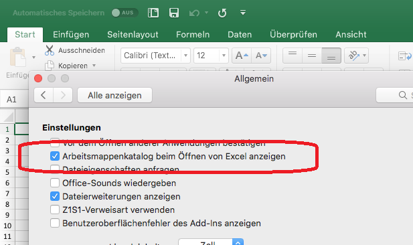Viewport: 413px width, 245px height.
Task: Click the undo arrow icon
Action: click(194, 13)
